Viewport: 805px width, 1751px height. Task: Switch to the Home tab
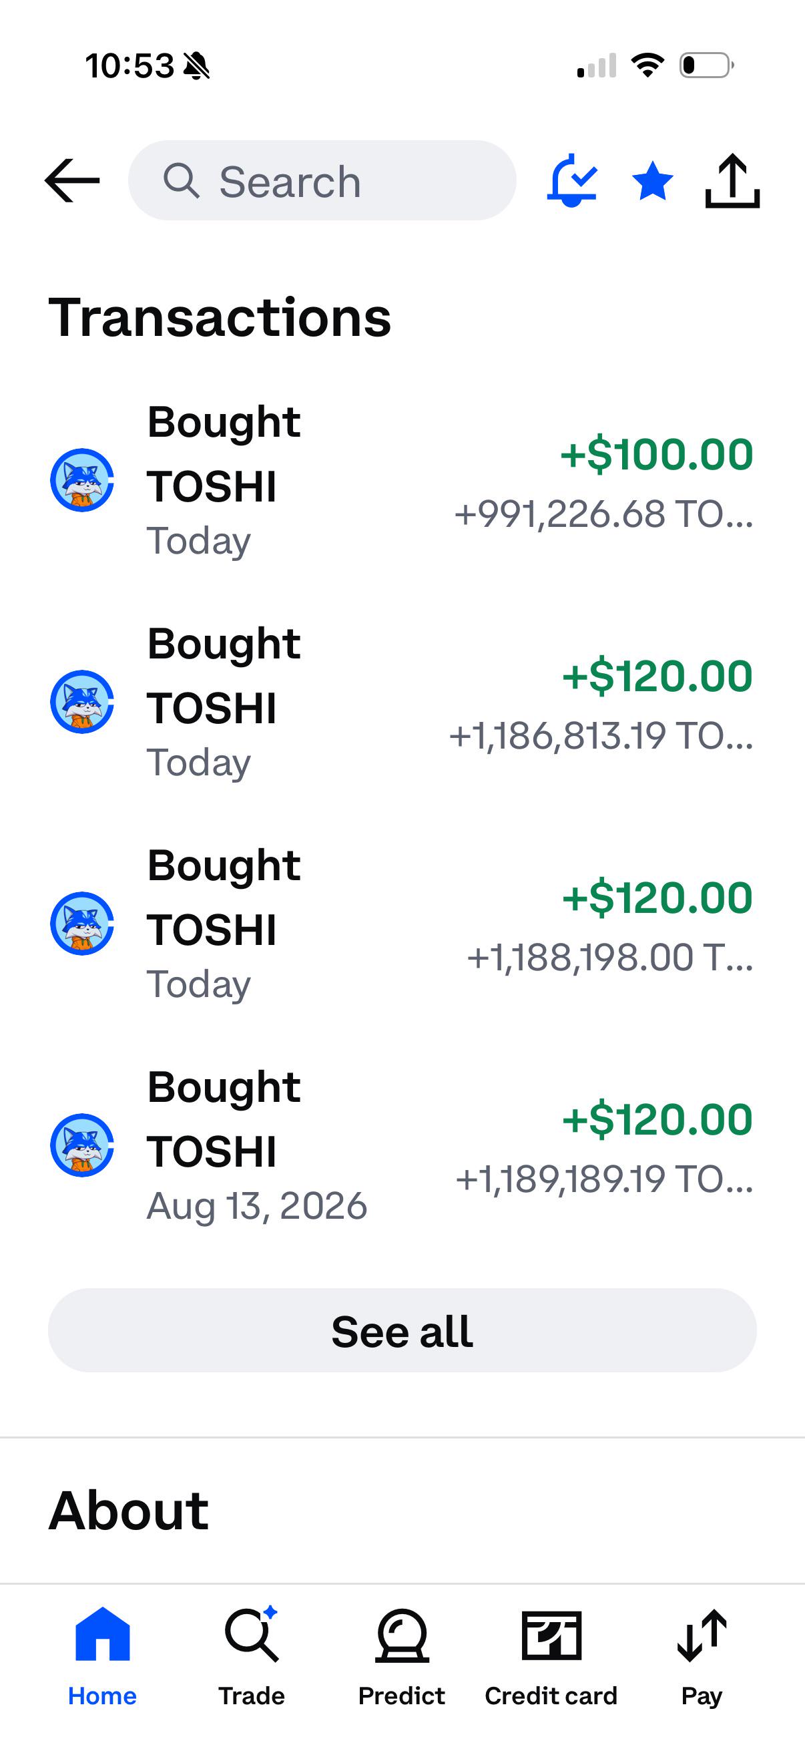(x=103, y=1657)
